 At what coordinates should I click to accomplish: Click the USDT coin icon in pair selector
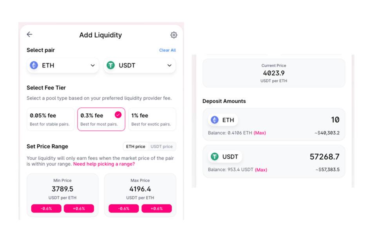(x=111, y=65)
